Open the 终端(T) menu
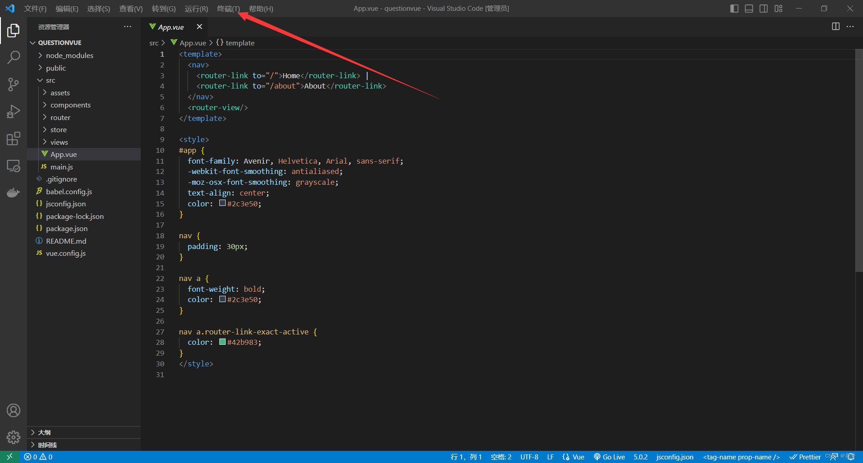 click(228, 9)
